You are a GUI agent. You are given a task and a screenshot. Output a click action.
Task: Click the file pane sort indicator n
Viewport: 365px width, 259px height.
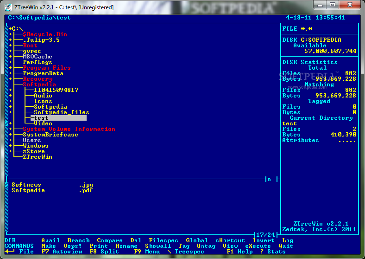[x=269, y=180]
